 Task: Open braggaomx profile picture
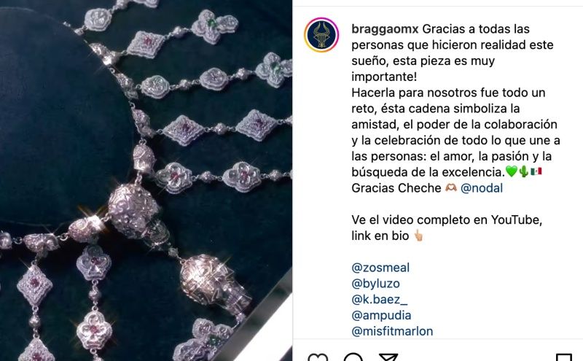click(x=321, y=35)
